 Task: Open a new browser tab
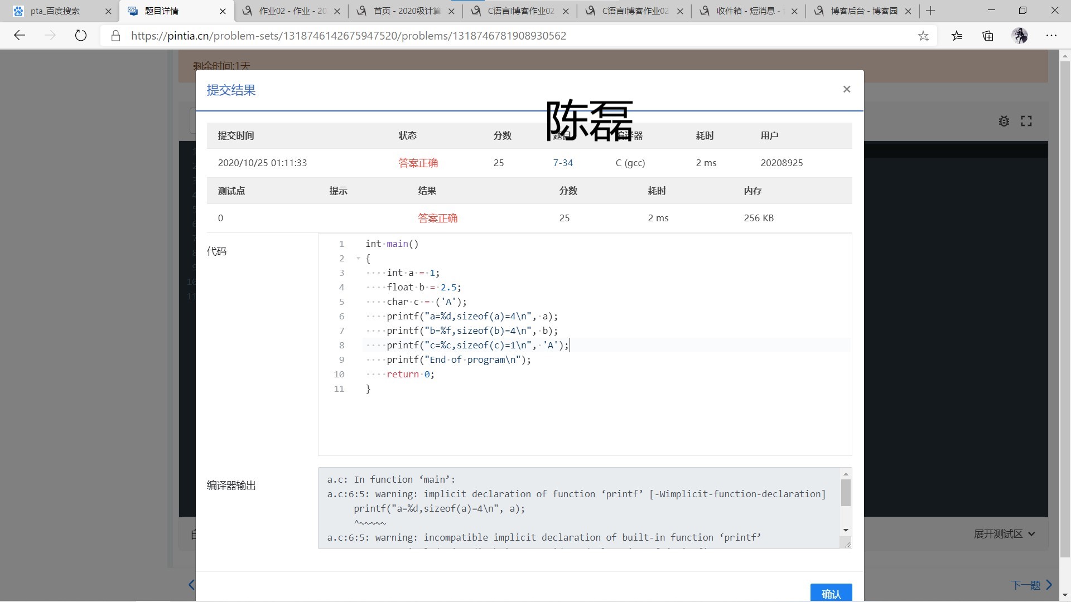[x=930, y=11]
